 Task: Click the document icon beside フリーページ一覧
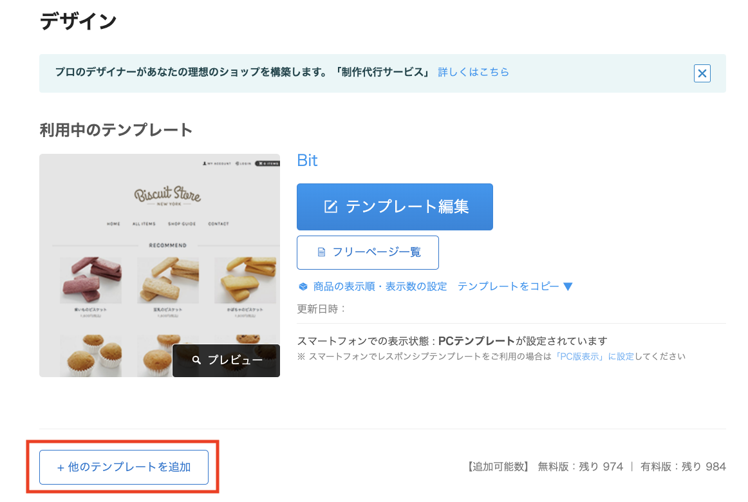click(x=321, y=252)
